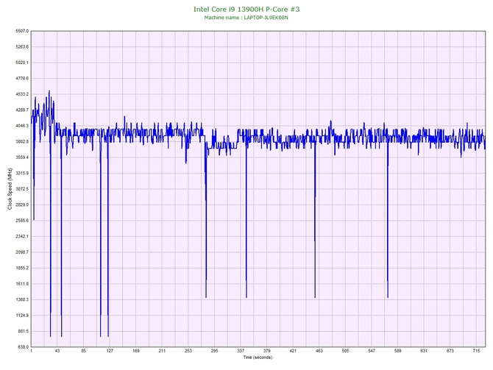Click the 253 x-axis tick label
The width and height of the screenshot is (493, 370).
pyautogui.click(x=188, y=351)
